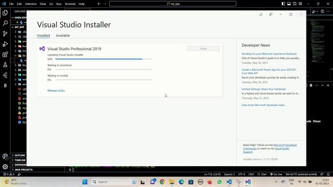This screenshot has width=333, height=187.
Task: Click View more Microsoft developer news link
Action: [x=264, y=105]
